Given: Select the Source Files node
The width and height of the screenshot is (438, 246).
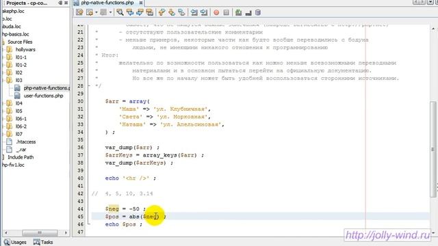Looking at the screenshot, I should 20,42.
